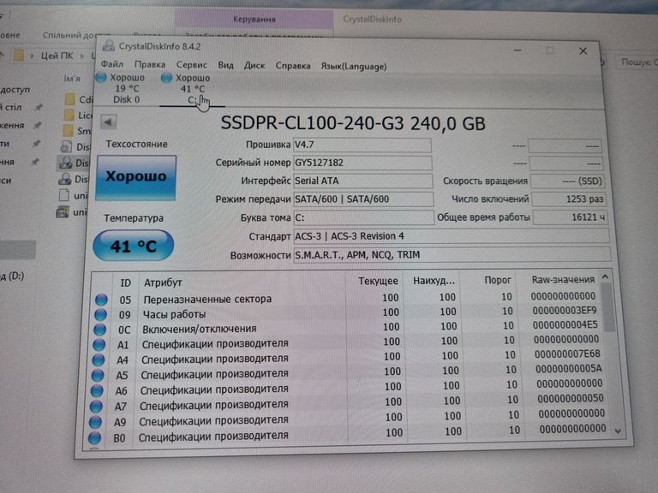The width and height of the screenshot is (658, 493).
Task: Click raw value 000000007E68
Action: pos(567,353)
